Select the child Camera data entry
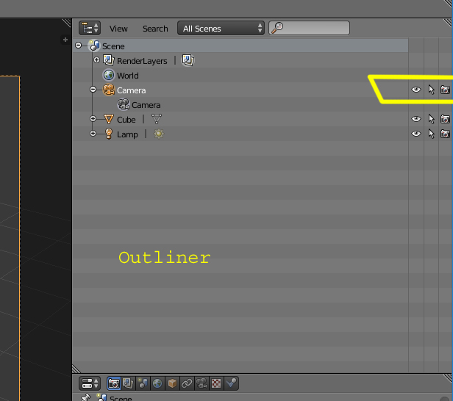 [x=146, y=105]
